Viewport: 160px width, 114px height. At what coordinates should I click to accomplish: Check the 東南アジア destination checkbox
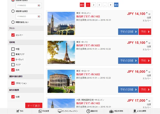[x=13, y=54]
